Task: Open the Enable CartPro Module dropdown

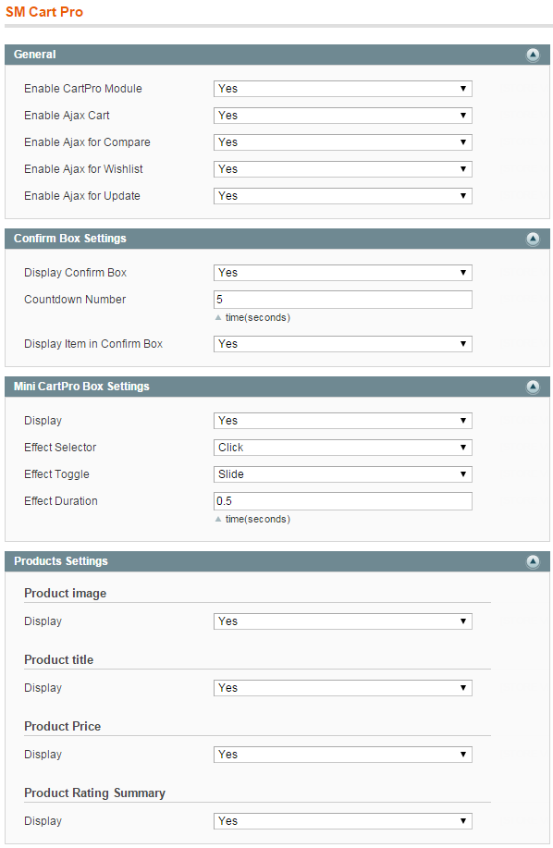Action: (x=343, y=89)
